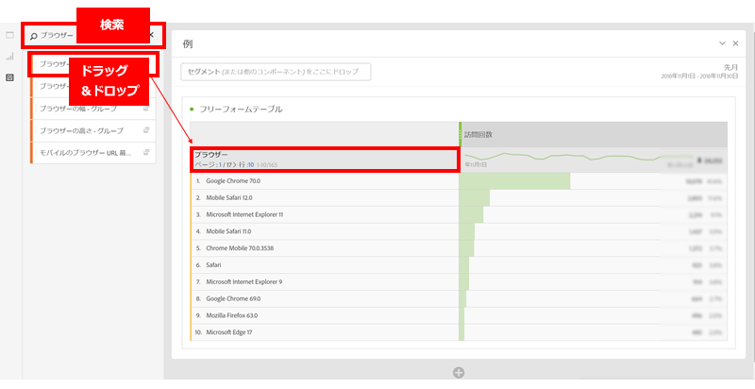Open rows-per-page value 10
This screenshot has height=389, width=755.
click(x=251, y=164)
